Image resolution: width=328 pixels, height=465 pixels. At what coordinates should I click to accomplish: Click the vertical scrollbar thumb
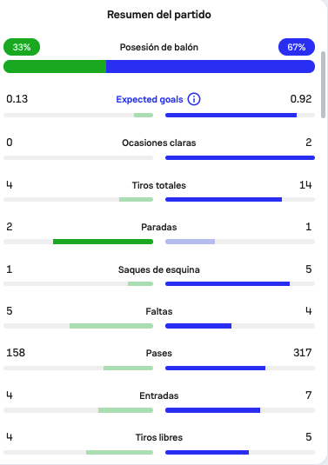coord(324,85)
